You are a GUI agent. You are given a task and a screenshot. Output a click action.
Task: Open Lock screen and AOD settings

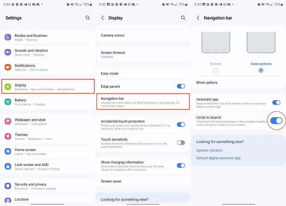(x=48, y=166)
